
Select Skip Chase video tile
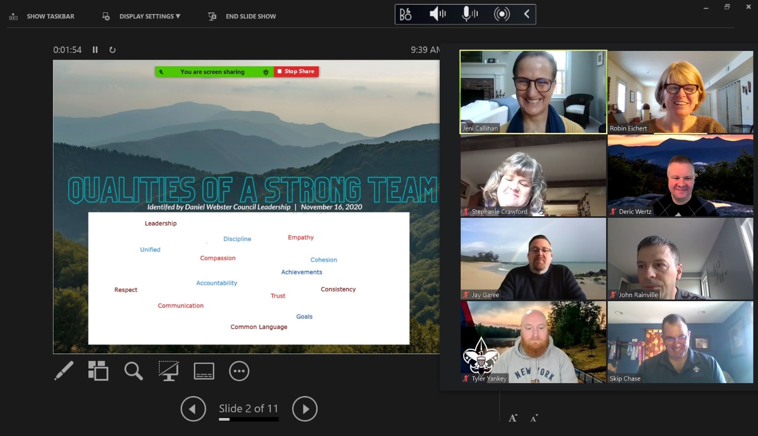click(x=681, y=342)
